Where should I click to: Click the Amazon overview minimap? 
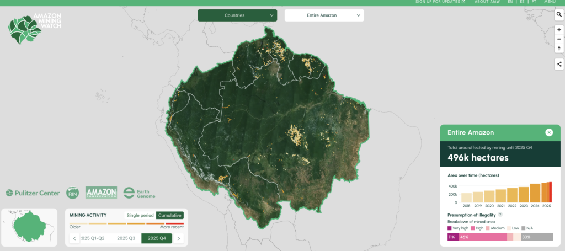coord(29,227)
